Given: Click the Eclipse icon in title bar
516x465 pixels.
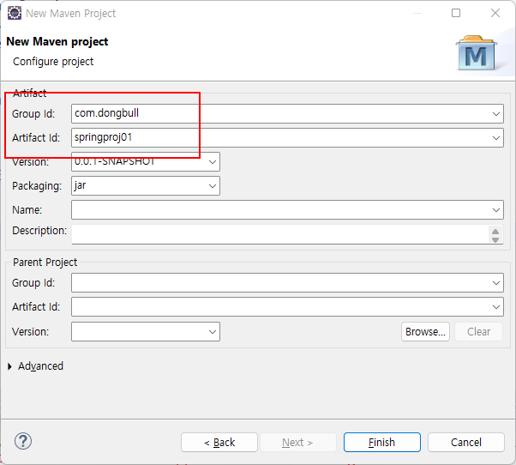Looking at the screenshot, I should (x=15, y=13).
